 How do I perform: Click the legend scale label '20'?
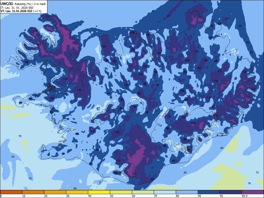(x=46, y=196)
